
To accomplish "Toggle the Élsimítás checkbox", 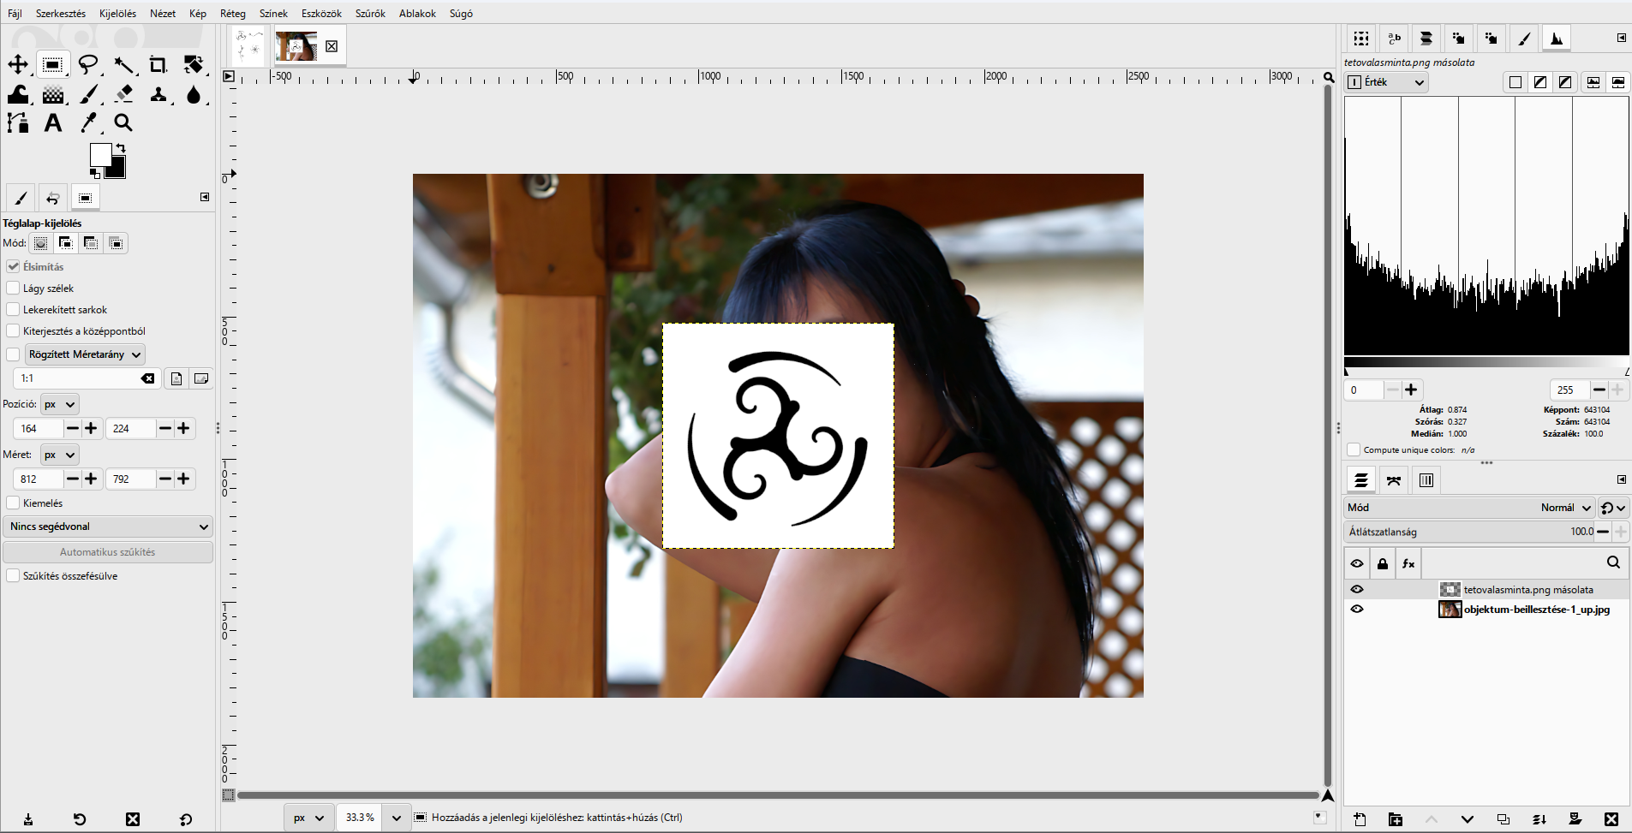I will (13, 267).
